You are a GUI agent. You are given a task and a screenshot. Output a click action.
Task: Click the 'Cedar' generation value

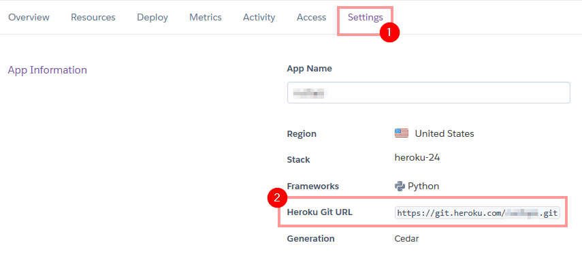tap(407, 238)
